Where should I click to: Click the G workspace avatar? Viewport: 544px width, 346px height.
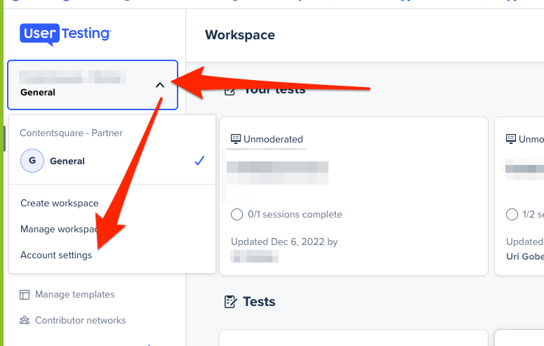click(32, 161)
